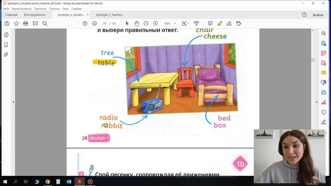Open the right-pane search tools magnifier

click(324, 34)
